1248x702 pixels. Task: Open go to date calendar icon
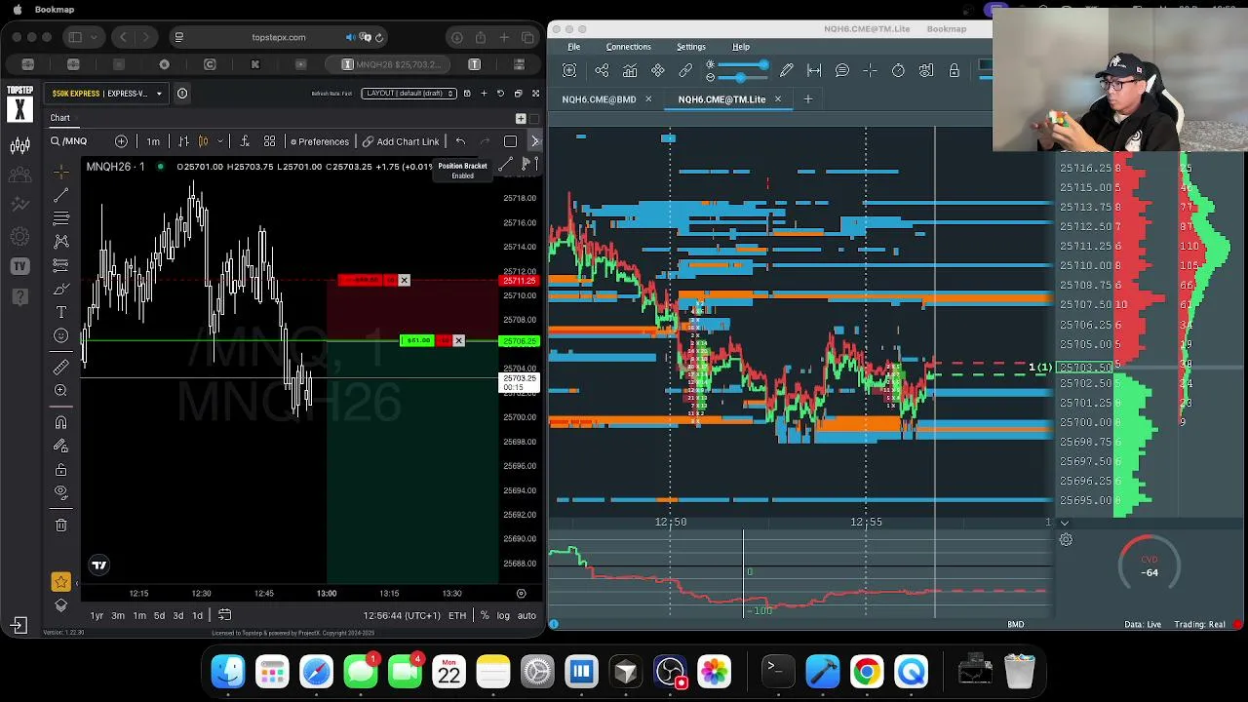[224, 615]
